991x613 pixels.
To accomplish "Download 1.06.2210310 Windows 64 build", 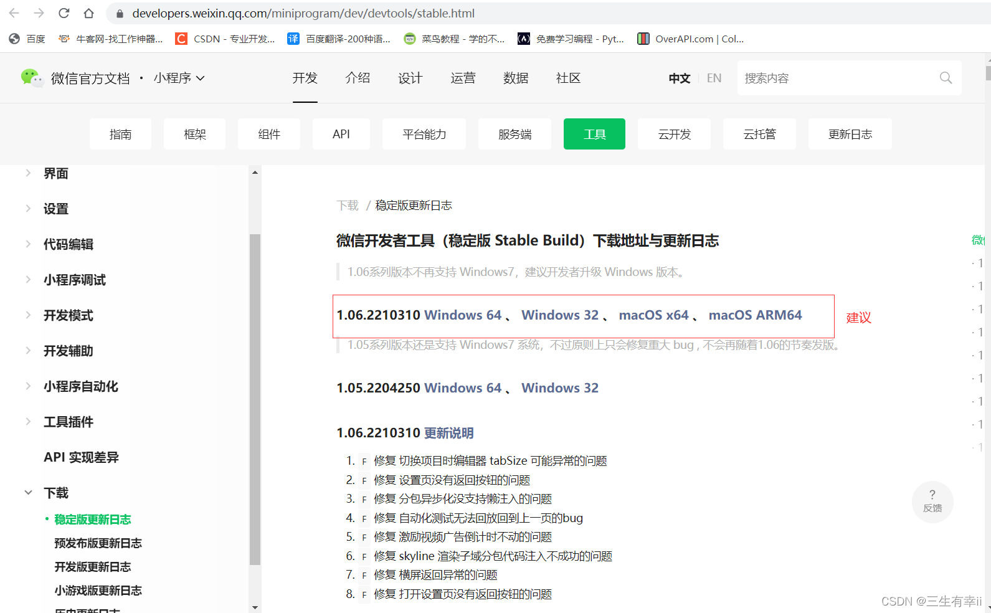I will (x=463, y=315).
